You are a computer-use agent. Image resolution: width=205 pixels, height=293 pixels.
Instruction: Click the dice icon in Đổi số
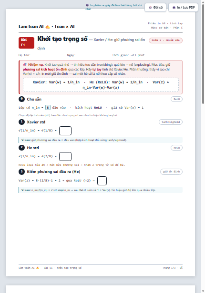click(150, 8)
